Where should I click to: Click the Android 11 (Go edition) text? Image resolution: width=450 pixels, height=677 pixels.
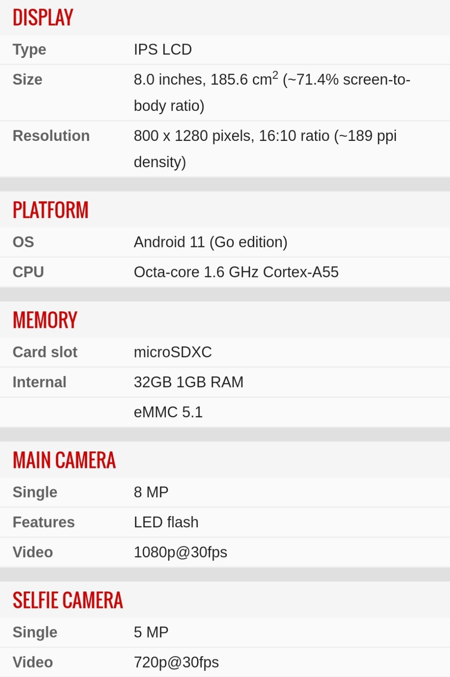[211, 242]
